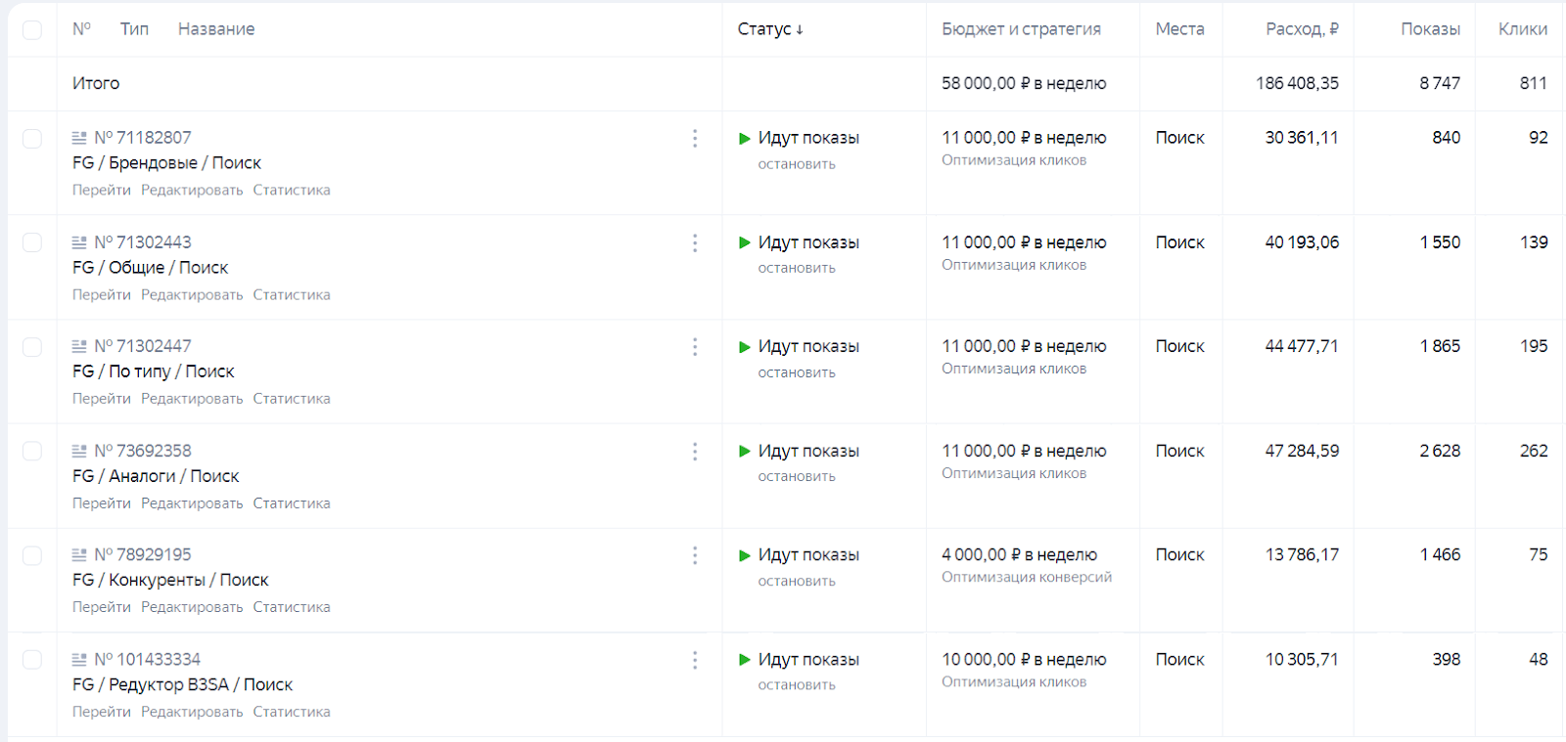Screen dimensions: 1566x742
Task: Click the Клики column header
Action: pos(1522,29)
